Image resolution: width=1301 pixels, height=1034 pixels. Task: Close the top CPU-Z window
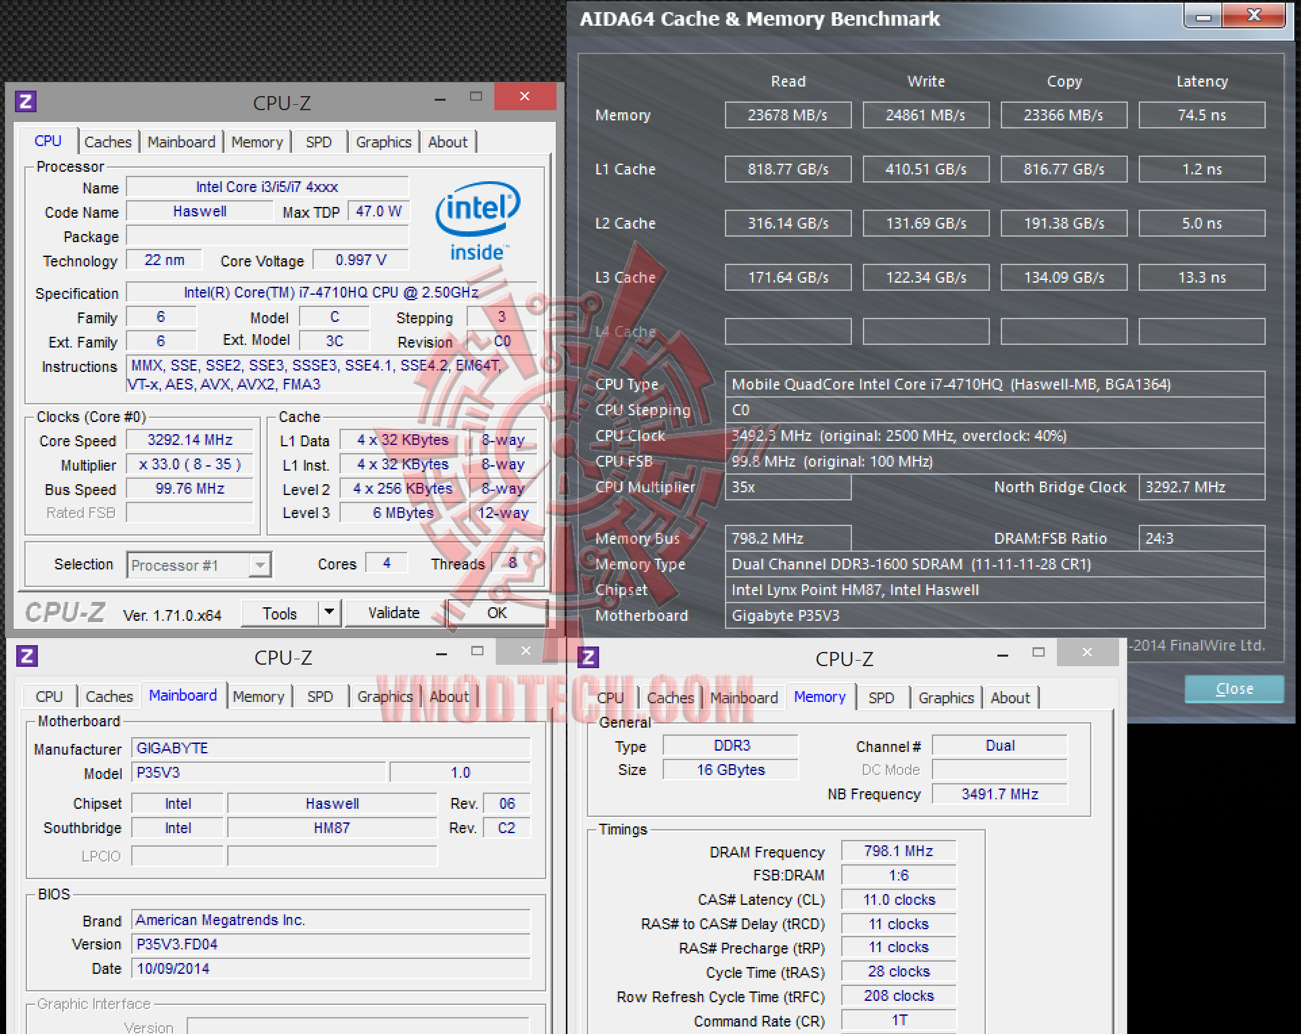[525, 97]
